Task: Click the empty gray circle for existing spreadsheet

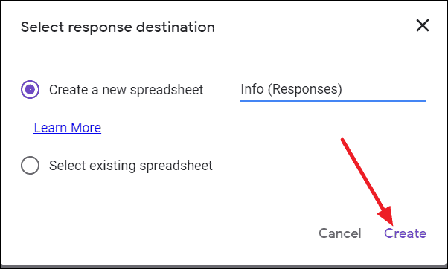Action: 30,166
